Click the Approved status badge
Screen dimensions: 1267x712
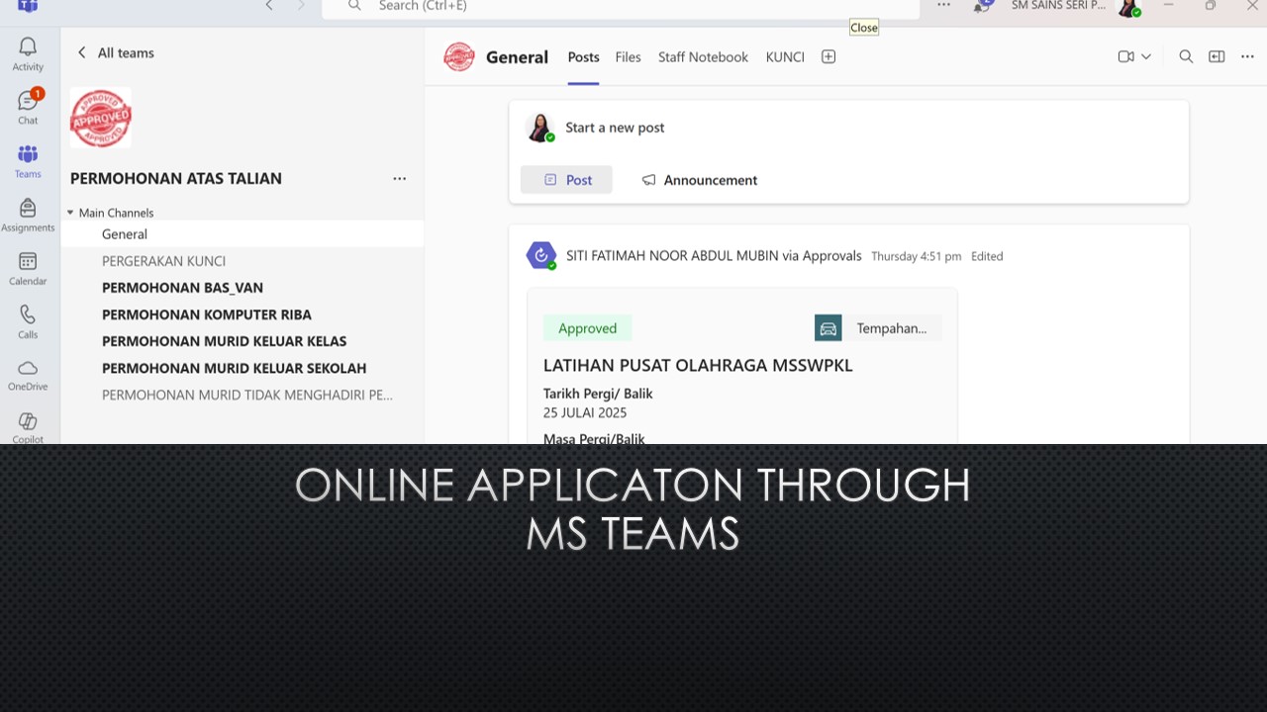(x=587, y=328)
